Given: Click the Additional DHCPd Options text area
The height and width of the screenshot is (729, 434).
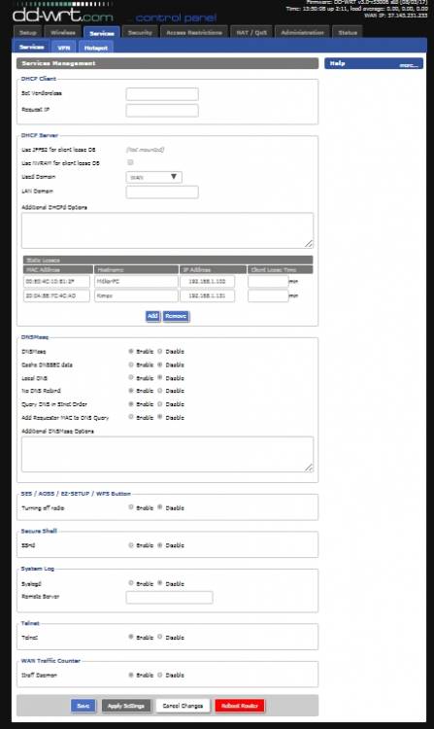Looking at the screenshot, I should pyautogui.click(x=167, y=230).
